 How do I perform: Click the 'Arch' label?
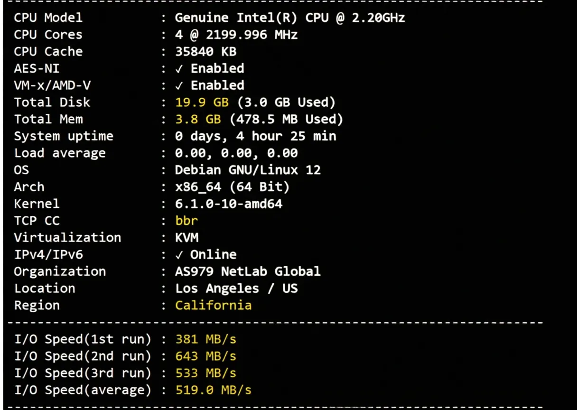pyautogui.click(x=29, y=187)
